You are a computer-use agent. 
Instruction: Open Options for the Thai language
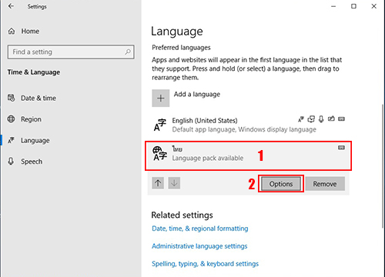click(281, 184)
